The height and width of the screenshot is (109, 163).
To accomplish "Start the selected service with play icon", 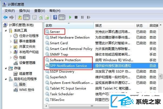I will pos(70,17).
